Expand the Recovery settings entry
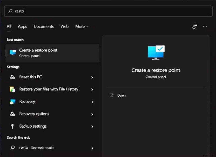 [x=92, y=101]
